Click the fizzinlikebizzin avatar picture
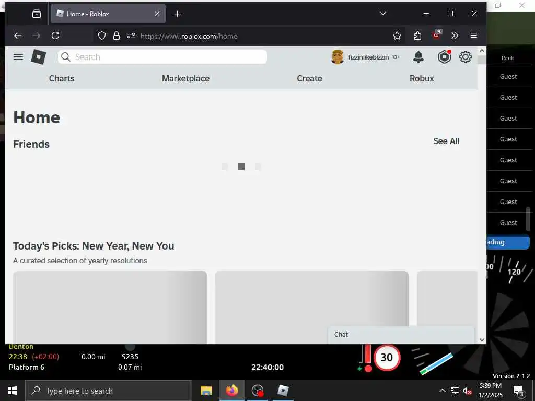Screen dimensions: 535x401 tap(338, 57)
